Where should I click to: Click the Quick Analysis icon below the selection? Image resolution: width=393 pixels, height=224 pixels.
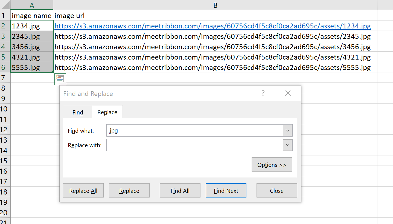click(x=60, y=79)
